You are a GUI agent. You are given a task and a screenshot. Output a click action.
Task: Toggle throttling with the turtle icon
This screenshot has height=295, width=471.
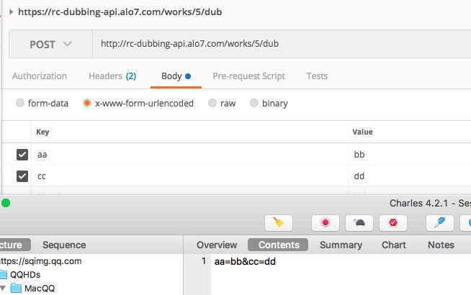[359, 223]
